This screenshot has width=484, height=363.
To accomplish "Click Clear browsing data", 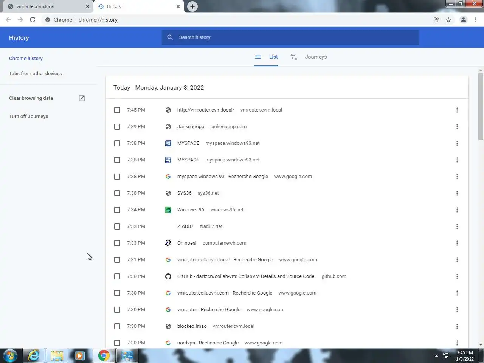I will 31,98.
